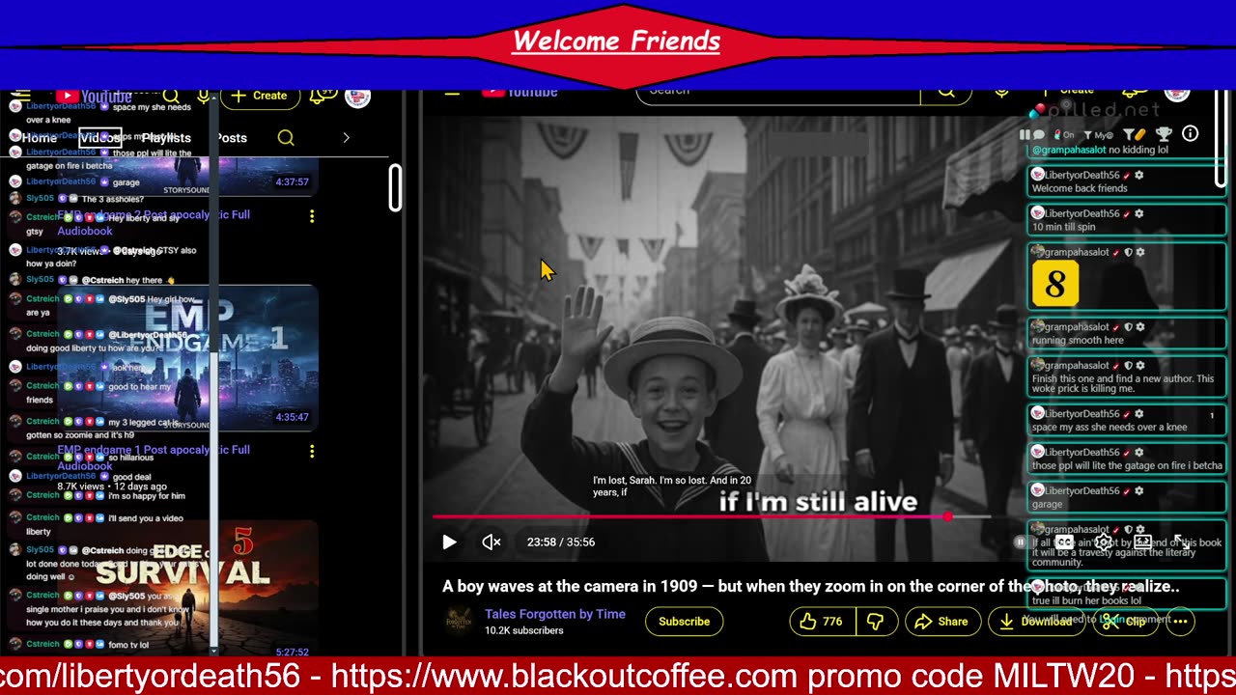The height and width of the screenshot is (695, 1236).
Task: Toggle closed captions CC button
Action: 1064,542
